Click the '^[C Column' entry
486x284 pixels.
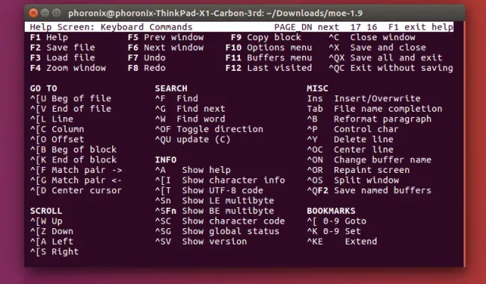point(57,129)
